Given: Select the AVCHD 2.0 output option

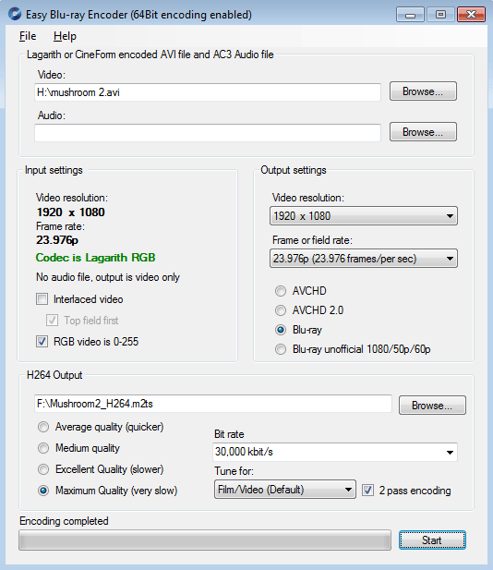Looking at the screenshot, I should pos(280,310).
